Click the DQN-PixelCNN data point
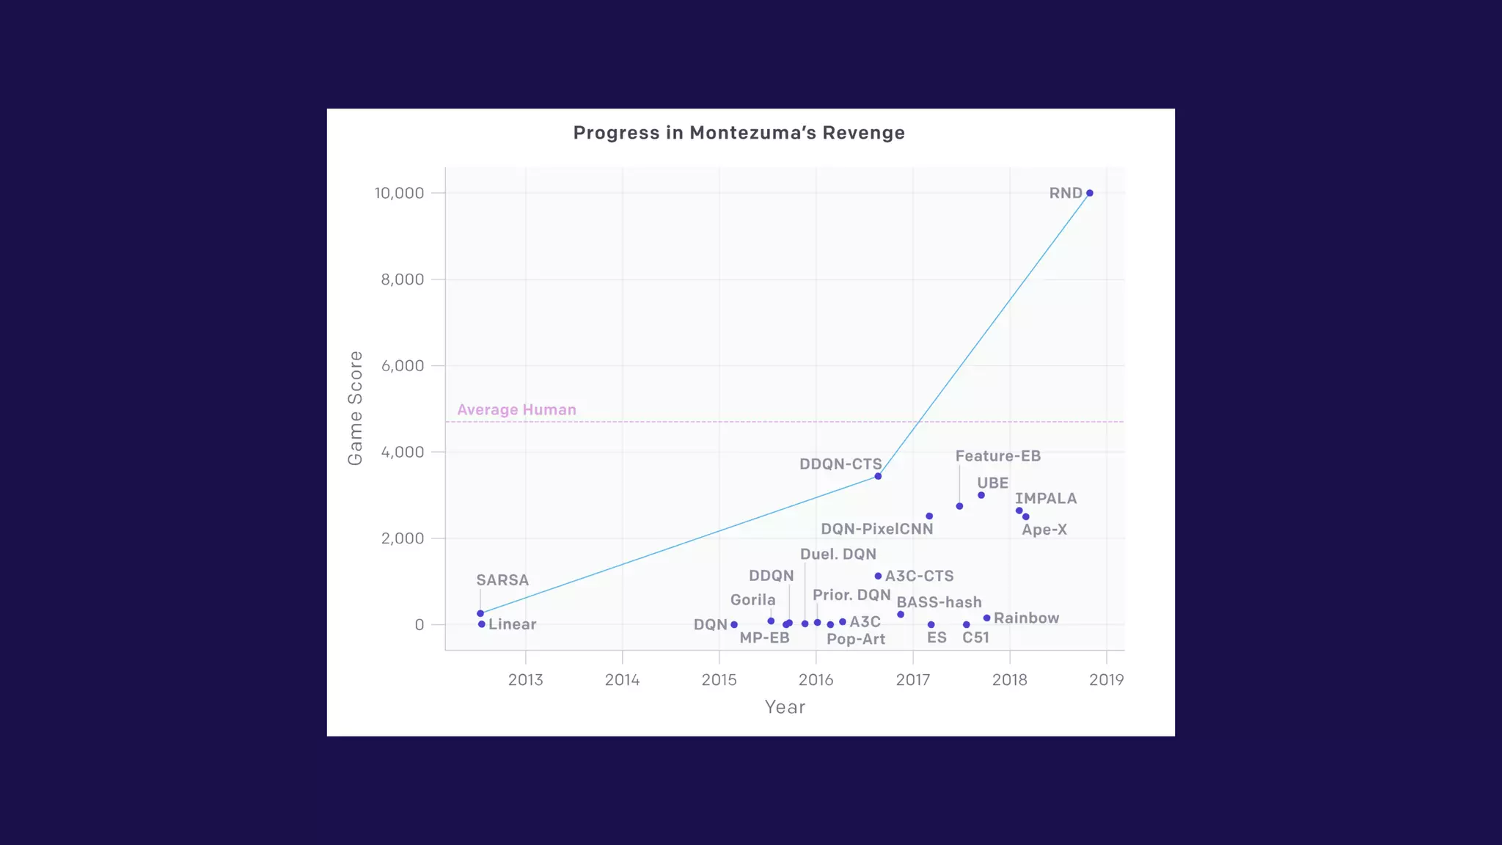 tap(929, 516)
